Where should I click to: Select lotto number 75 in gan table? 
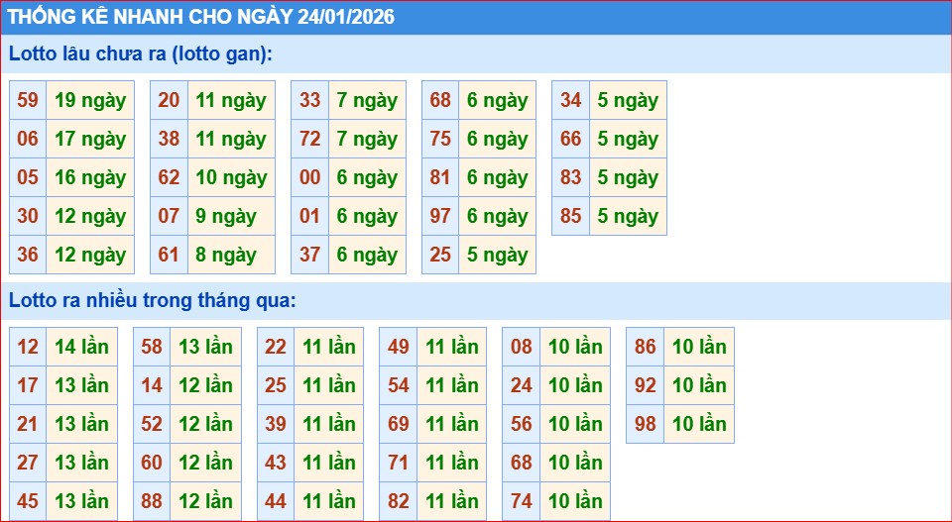(440, 139)
